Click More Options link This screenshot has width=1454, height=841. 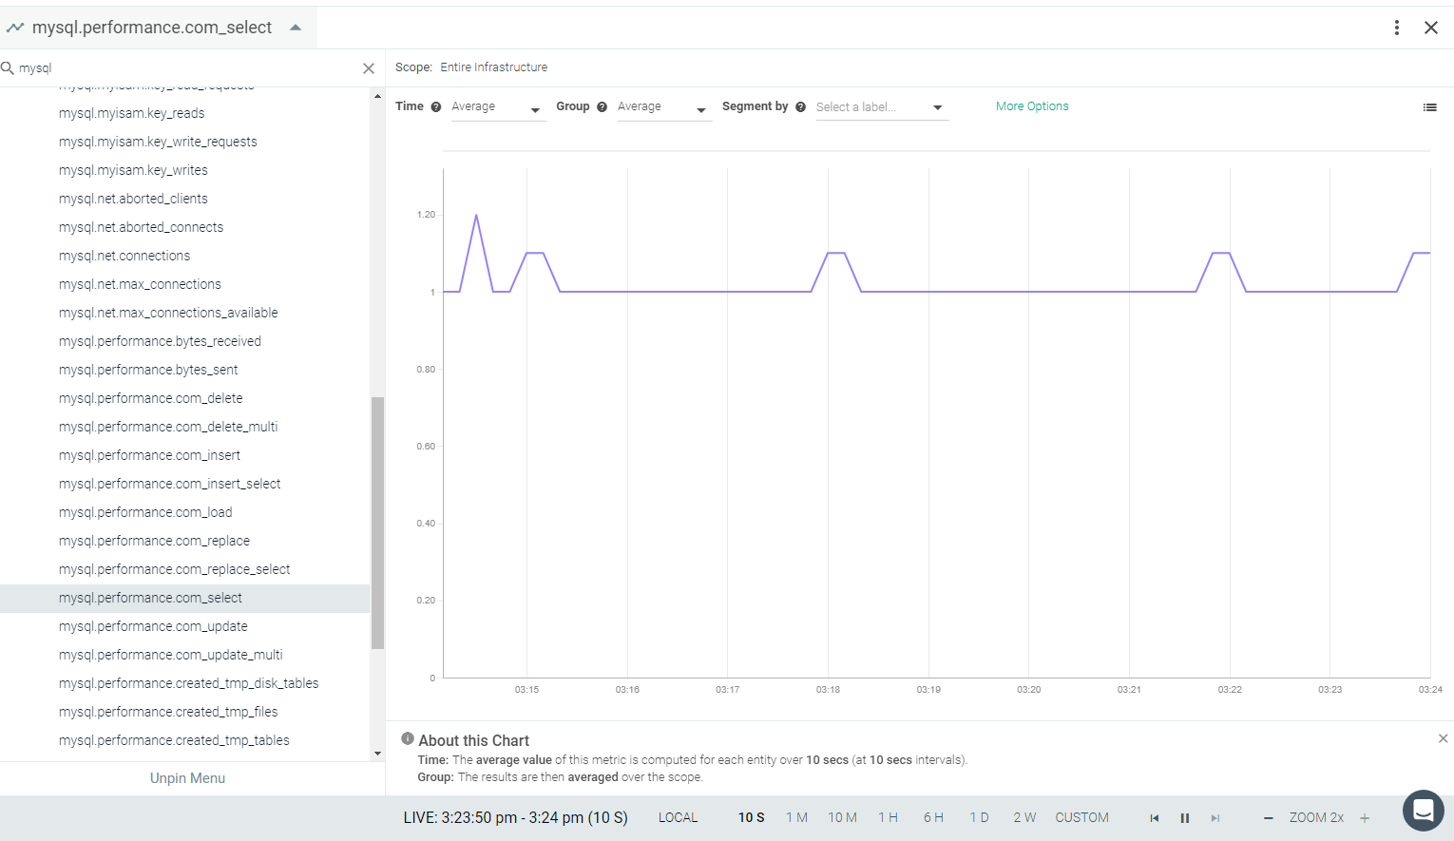(x=1032, y=106)
